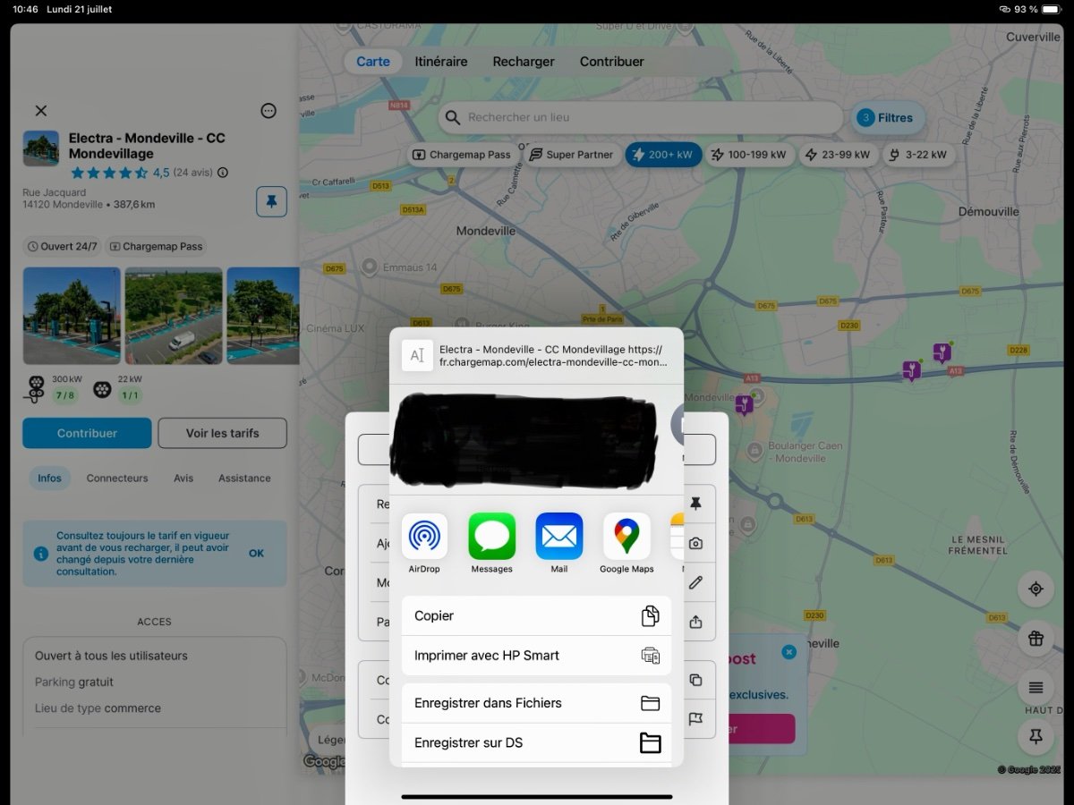Click the blue Contribuer button
The height and width of the screenshot is (805, 1074).
point(87,433)
